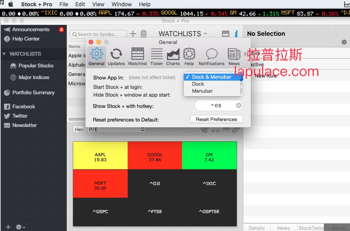Open the Newsletter link in sidebar
Image resolution: width=350 pixels, height=231 pixels.
pos(25,125)
